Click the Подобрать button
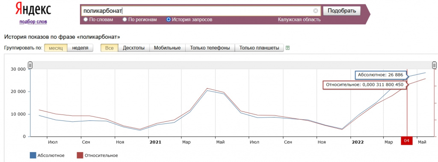This screenshot has height=162, width=438. pyautogui.click(x=342, y=11)
